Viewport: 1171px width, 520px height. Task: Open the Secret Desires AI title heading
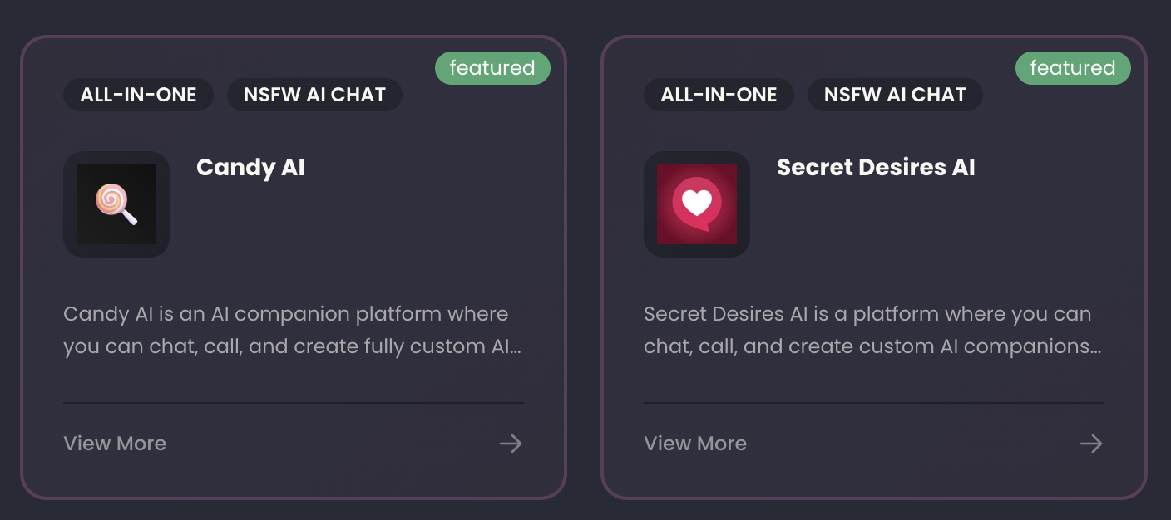click(x=876, y=167)
